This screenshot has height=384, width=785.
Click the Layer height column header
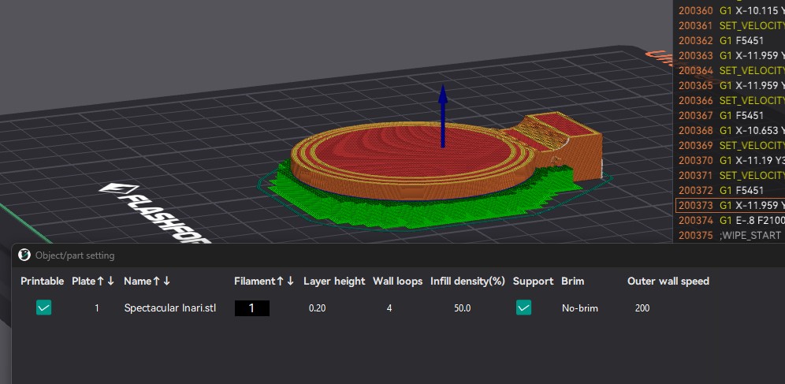[x=334, y=281]
